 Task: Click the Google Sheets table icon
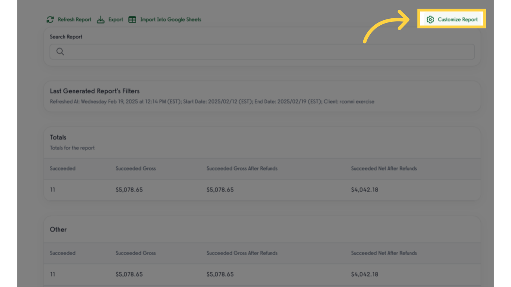pyautogui.click(x=132, y=19)
